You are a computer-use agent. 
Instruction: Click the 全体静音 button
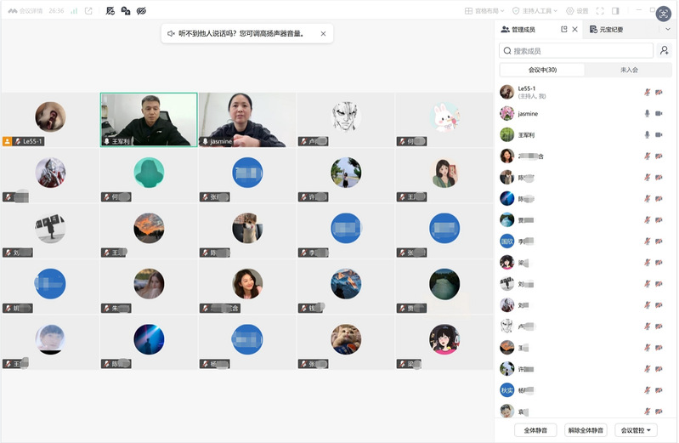tap(535, 430)
